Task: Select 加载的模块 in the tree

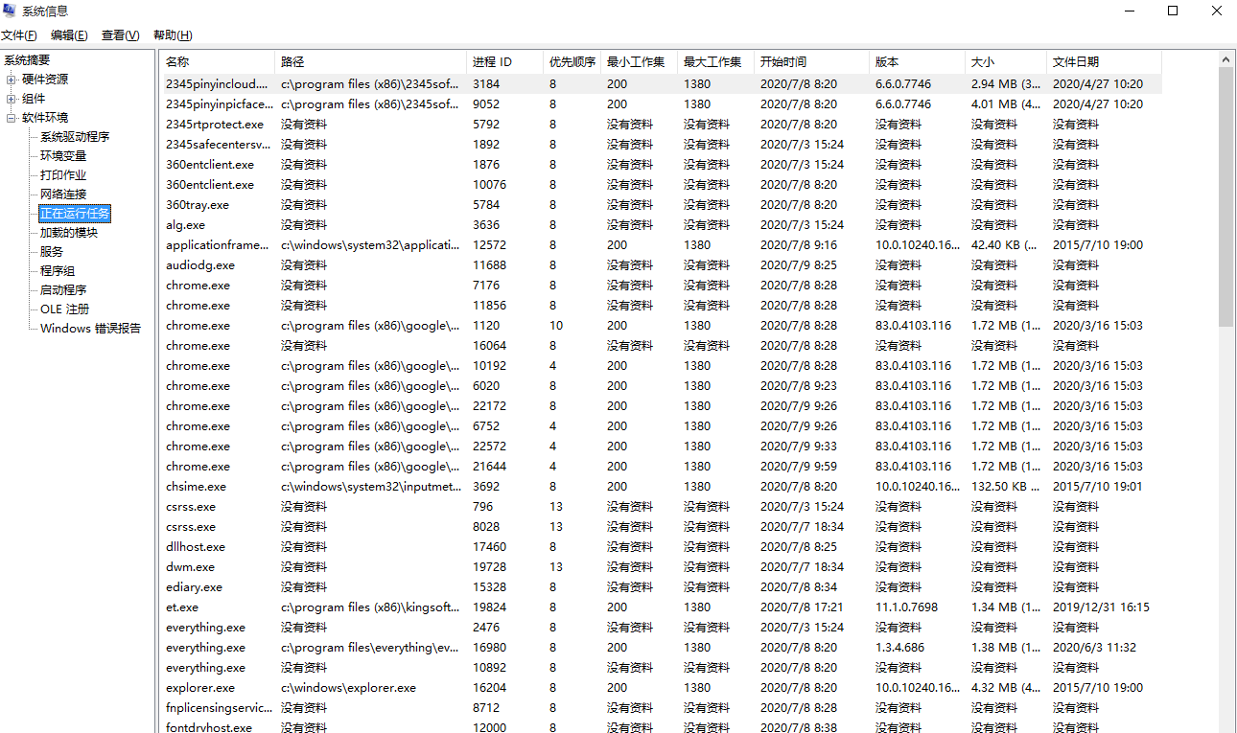Action: (x=69, y=233)
